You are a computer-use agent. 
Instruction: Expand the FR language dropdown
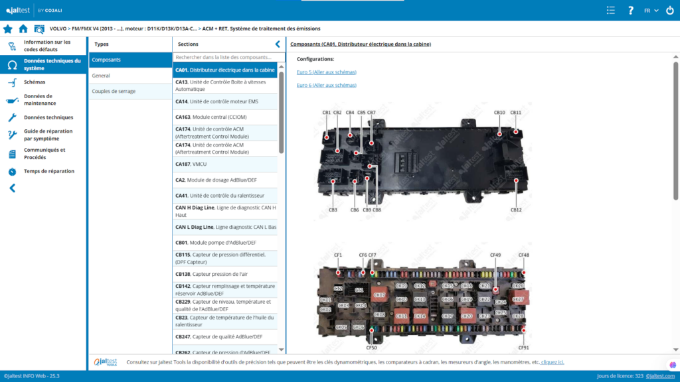point(651,10)
